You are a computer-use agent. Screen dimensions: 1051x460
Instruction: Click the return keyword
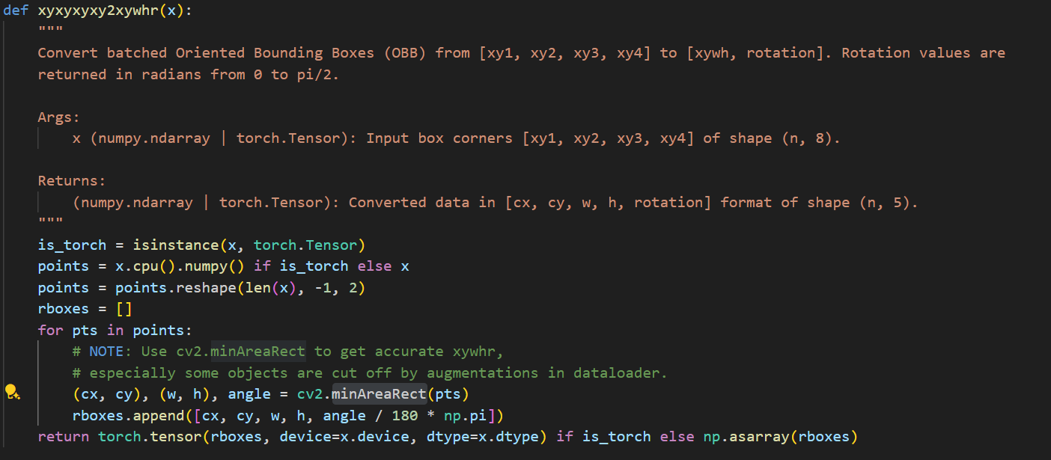coord(64,436)
